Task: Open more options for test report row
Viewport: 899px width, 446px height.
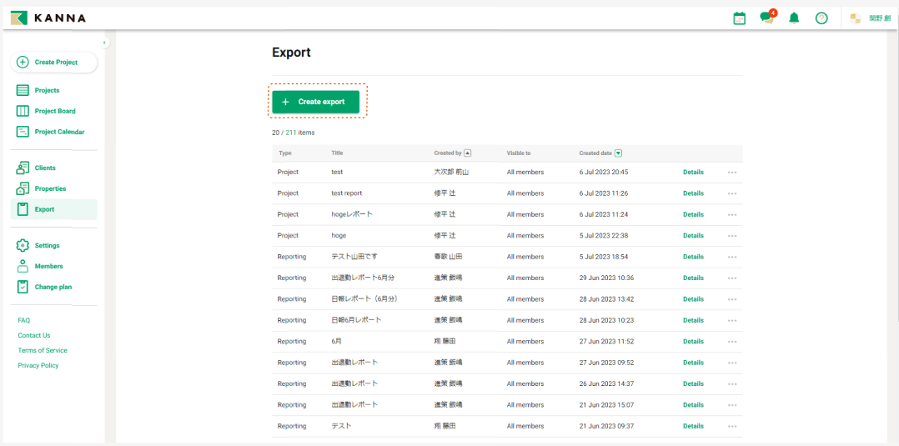Action: coord(732,193)
